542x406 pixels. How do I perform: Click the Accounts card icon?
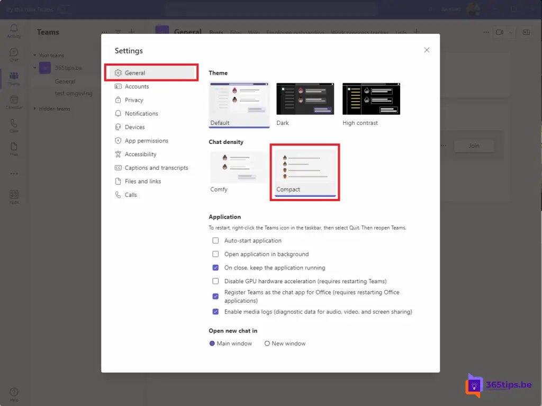click(x=118, y=86)
